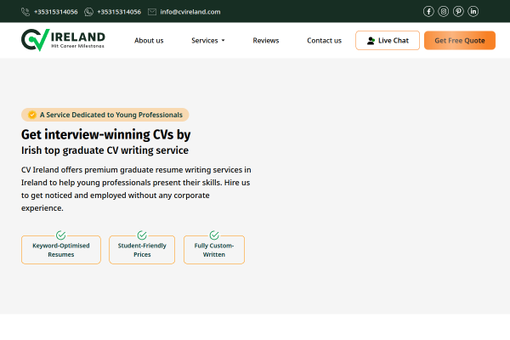Expand the Services dropdown arrow
The width and height of the screenshot is (510, 340).
pos(223,41)
